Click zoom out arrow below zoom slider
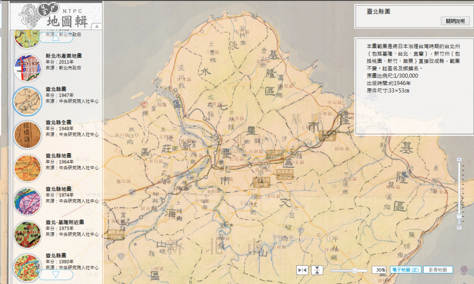The image size is (474, 284). [459, 228]
